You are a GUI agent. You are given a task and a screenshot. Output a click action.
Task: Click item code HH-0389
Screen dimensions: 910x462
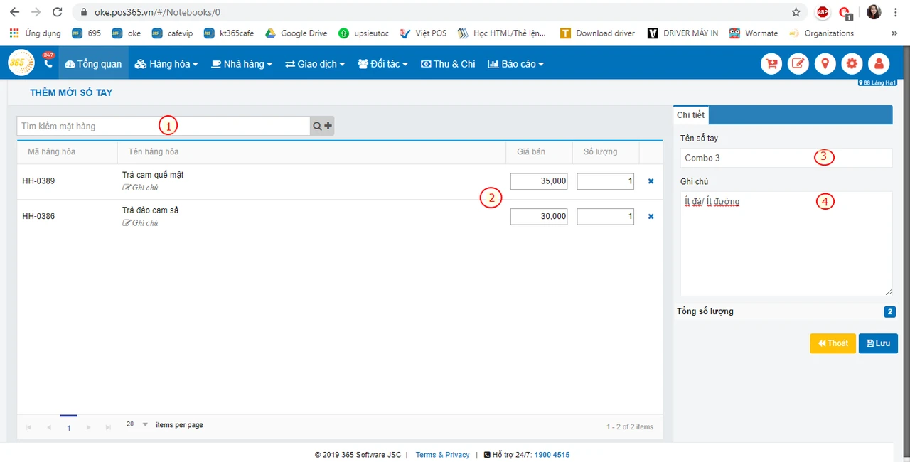click(x=38, y=181)
